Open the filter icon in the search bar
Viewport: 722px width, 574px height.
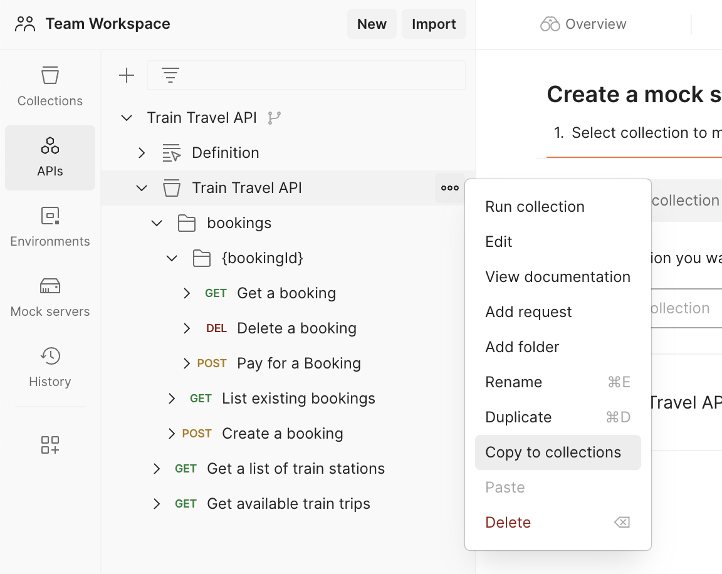tap(170, 75)
